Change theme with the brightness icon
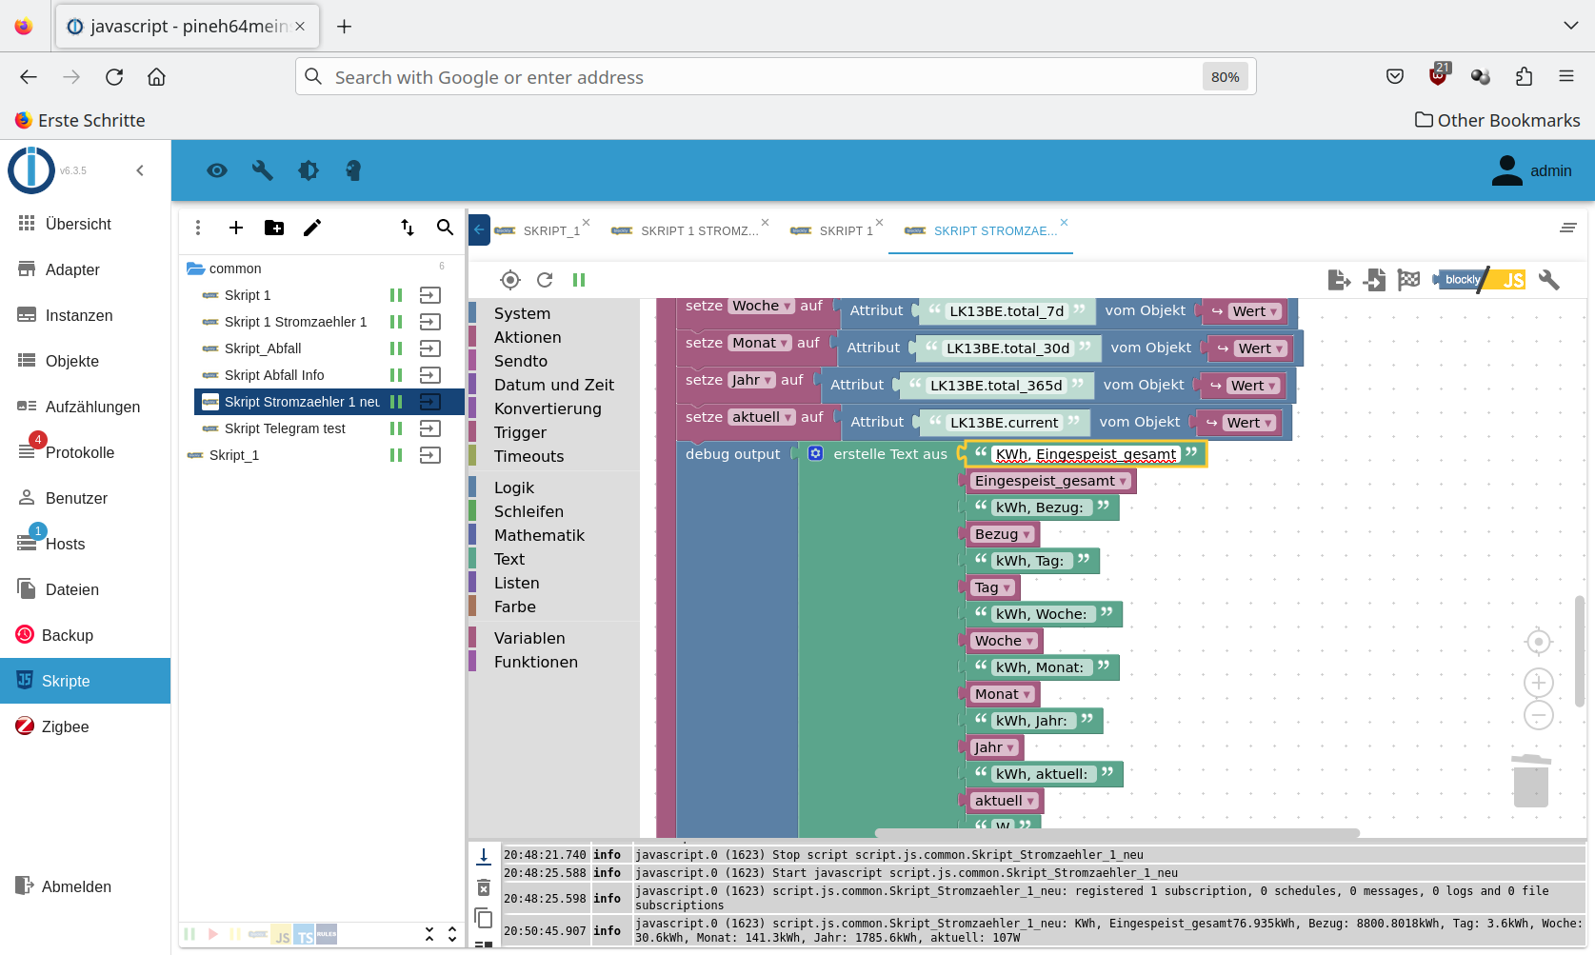Image resolution: width=1595 pixels, height=955 pixels. click(309, 170)
